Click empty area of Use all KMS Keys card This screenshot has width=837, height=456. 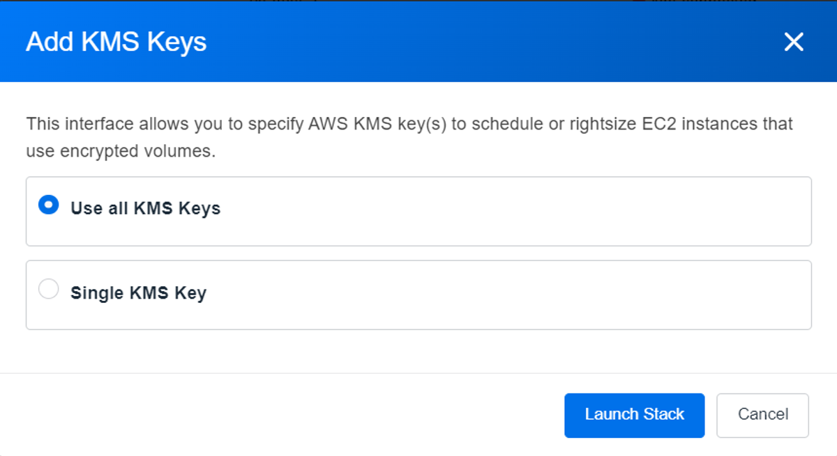tap(516, 212)
